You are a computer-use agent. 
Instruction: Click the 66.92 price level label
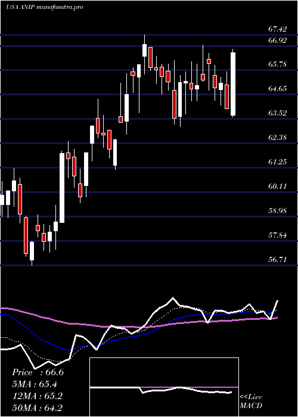tap(278, 41)
